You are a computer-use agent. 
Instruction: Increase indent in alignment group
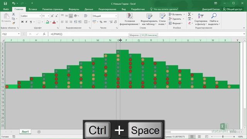tap(80, 22)
